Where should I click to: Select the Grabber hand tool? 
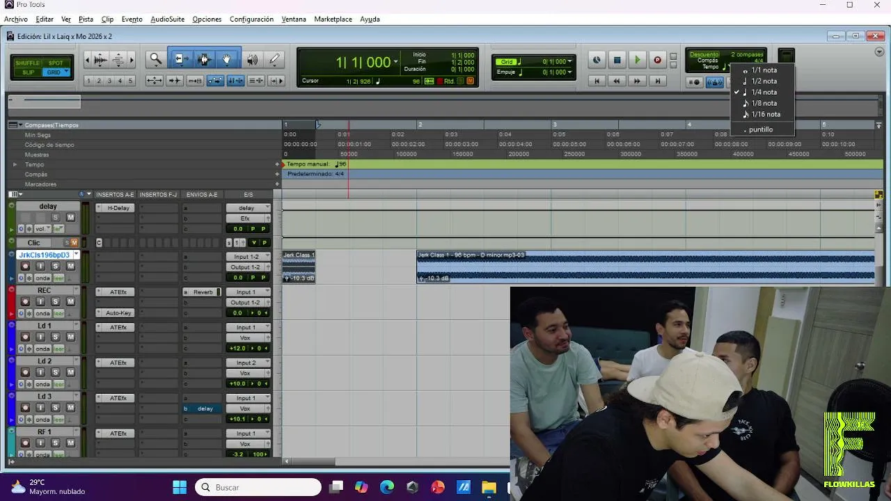tap(226, 60)
